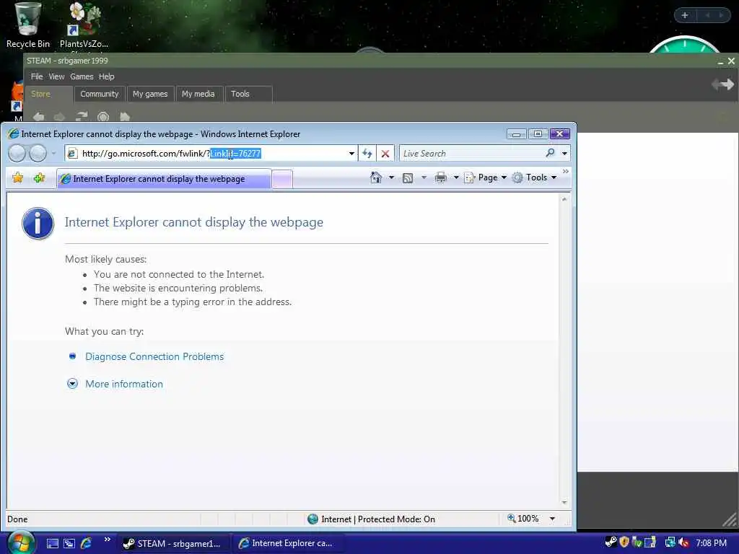Open the PlantsVsZombies desktop shortcut
739x554 pixels.
(x=84, y=25)
